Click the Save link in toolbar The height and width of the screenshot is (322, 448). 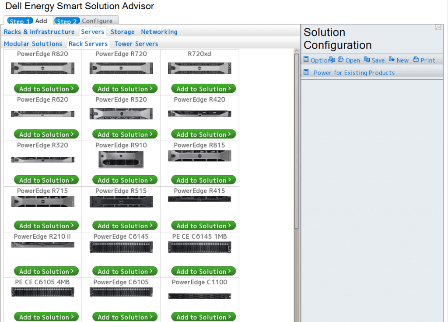coord(378,60)
